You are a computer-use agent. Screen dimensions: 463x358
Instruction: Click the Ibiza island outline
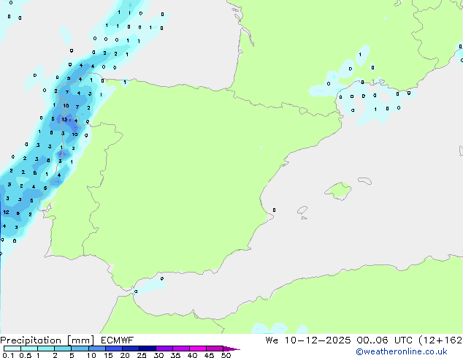coord(302,210)
